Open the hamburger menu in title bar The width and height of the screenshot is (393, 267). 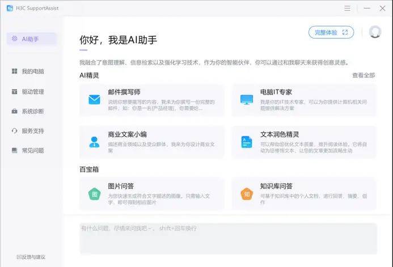348,8
